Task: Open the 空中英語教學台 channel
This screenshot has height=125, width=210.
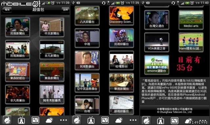Action: (x=87, y=83)
